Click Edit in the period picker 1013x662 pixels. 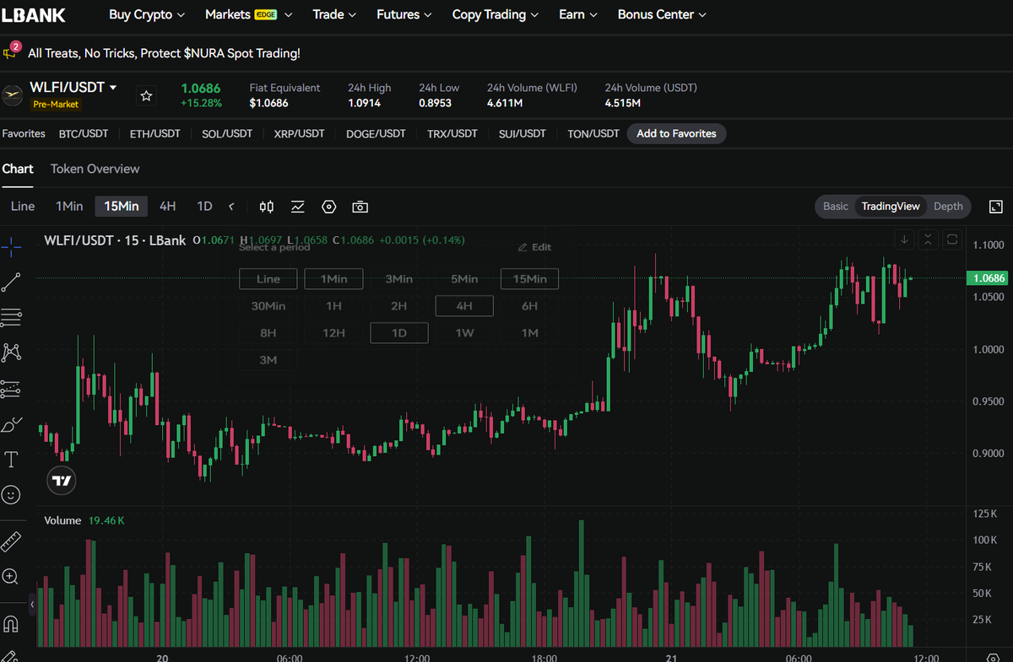534,247
